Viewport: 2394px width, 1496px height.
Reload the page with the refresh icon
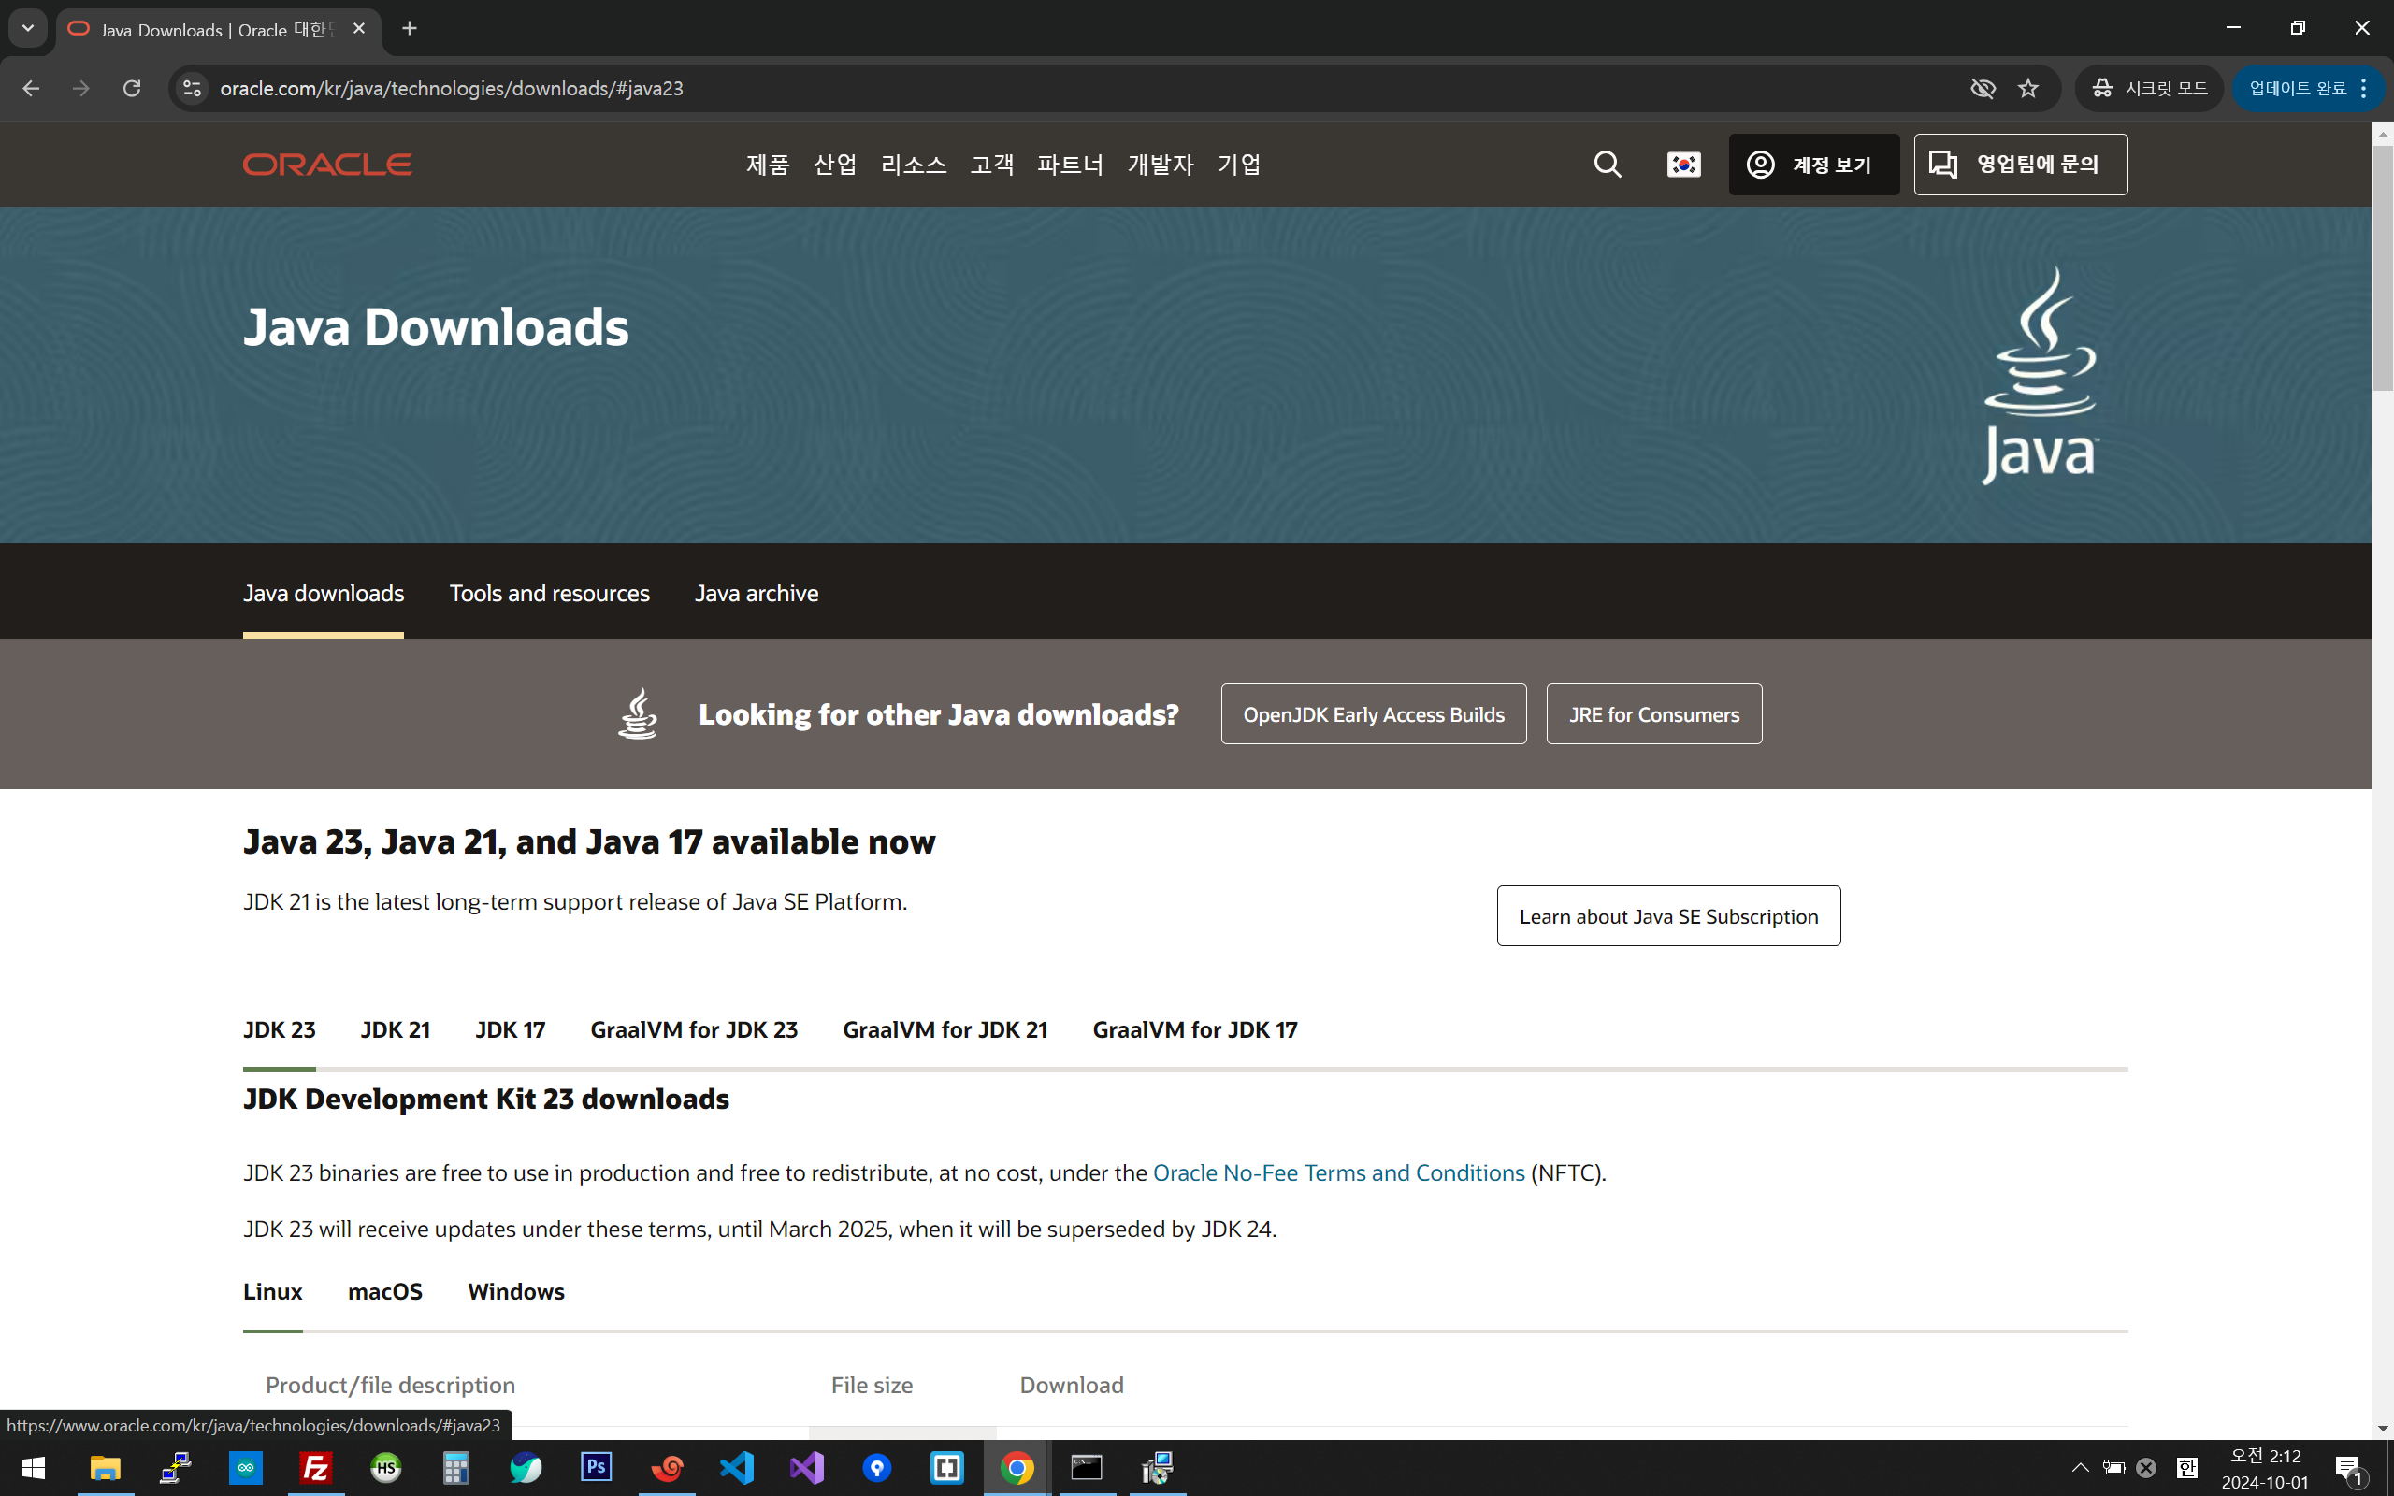132,88
